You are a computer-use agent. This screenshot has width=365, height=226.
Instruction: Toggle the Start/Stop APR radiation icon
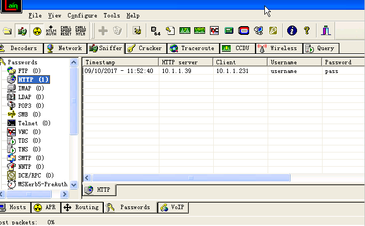click(x=37, y=30)
